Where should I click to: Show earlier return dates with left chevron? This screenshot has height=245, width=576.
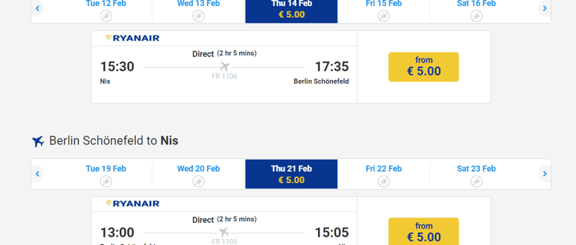click(38, 174)
